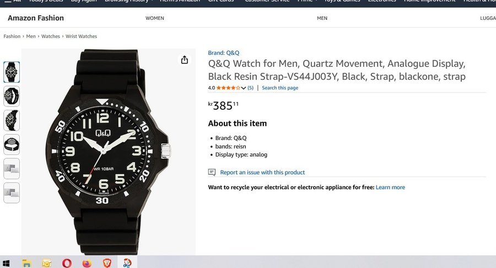496x268 pixels.
Task: Click 'Report an issue with this product'
Action: [x=262, y=173]
